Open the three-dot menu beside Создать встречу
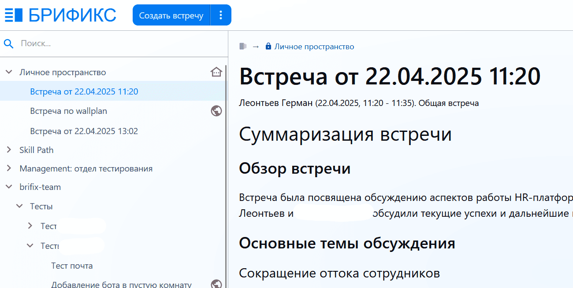The height and width of the screenshot is (288, 573). tap(221, 15)
